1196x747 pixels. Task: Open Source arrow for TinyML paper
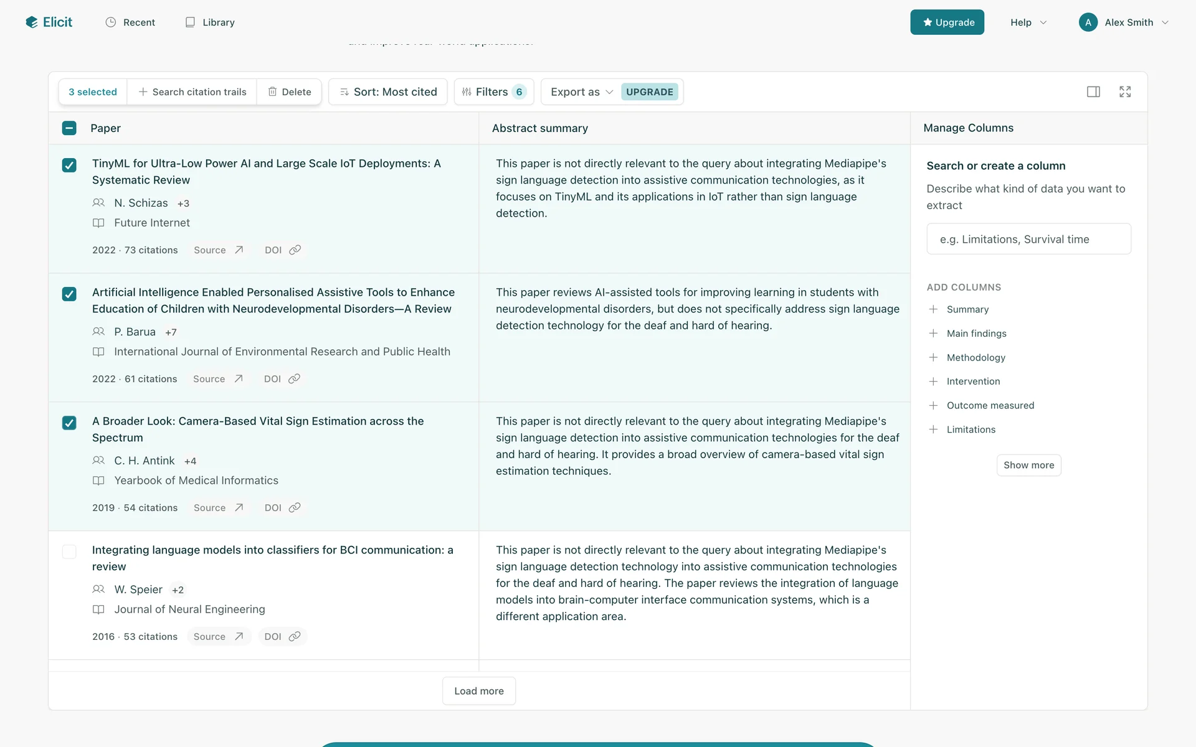pos(239,250)
